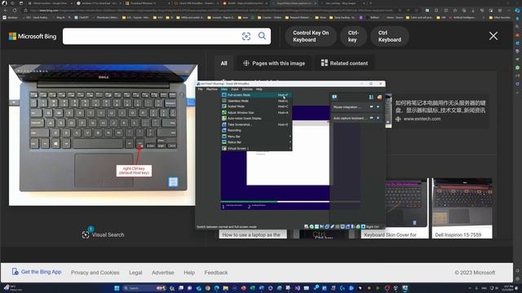Select the 'Ctrl-key' suggestion chip
This screenshot has height=293, width=522.
pyautogui.click(x=353, y=36)
